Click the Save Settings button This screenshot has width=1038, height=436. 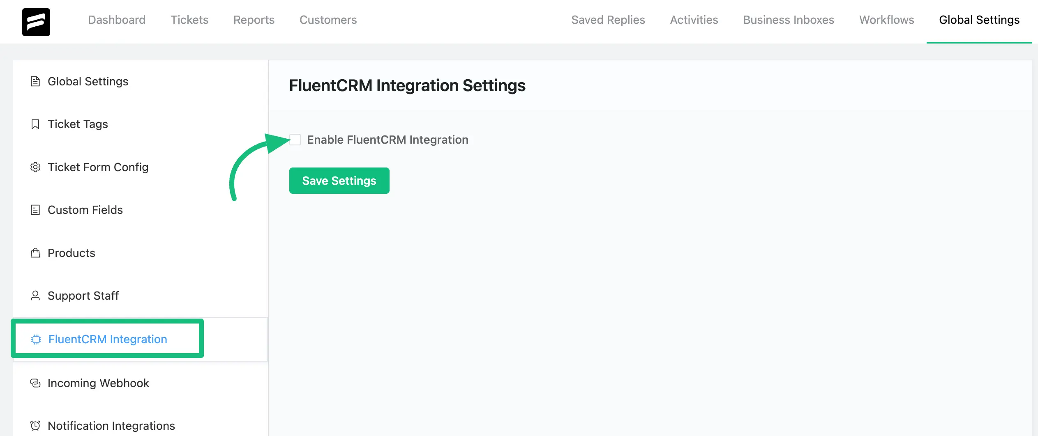tap(339, 181)
